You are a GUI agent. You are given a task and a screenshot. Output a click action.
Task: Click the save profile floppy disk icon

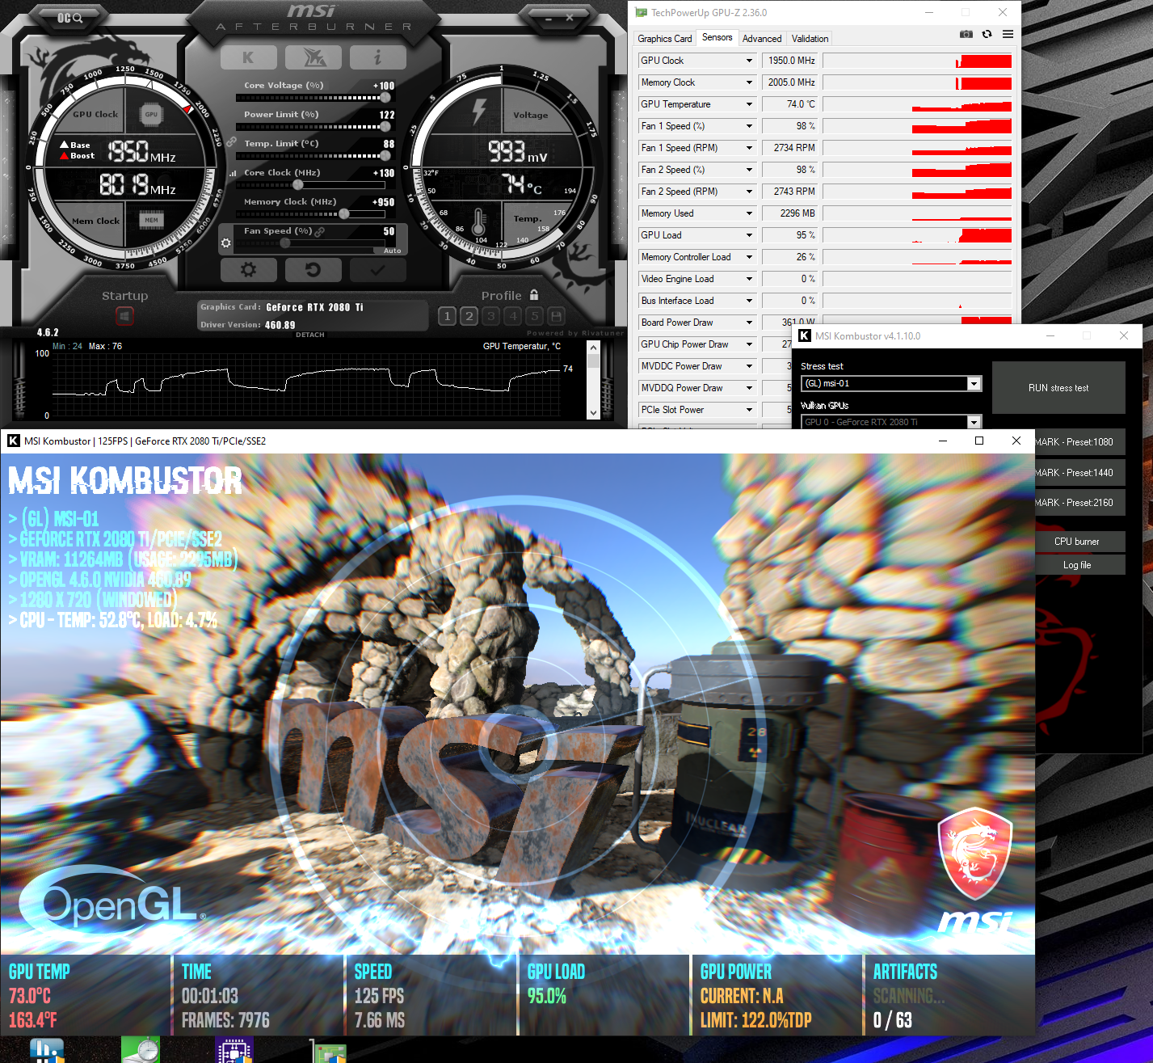click(556, 316)
